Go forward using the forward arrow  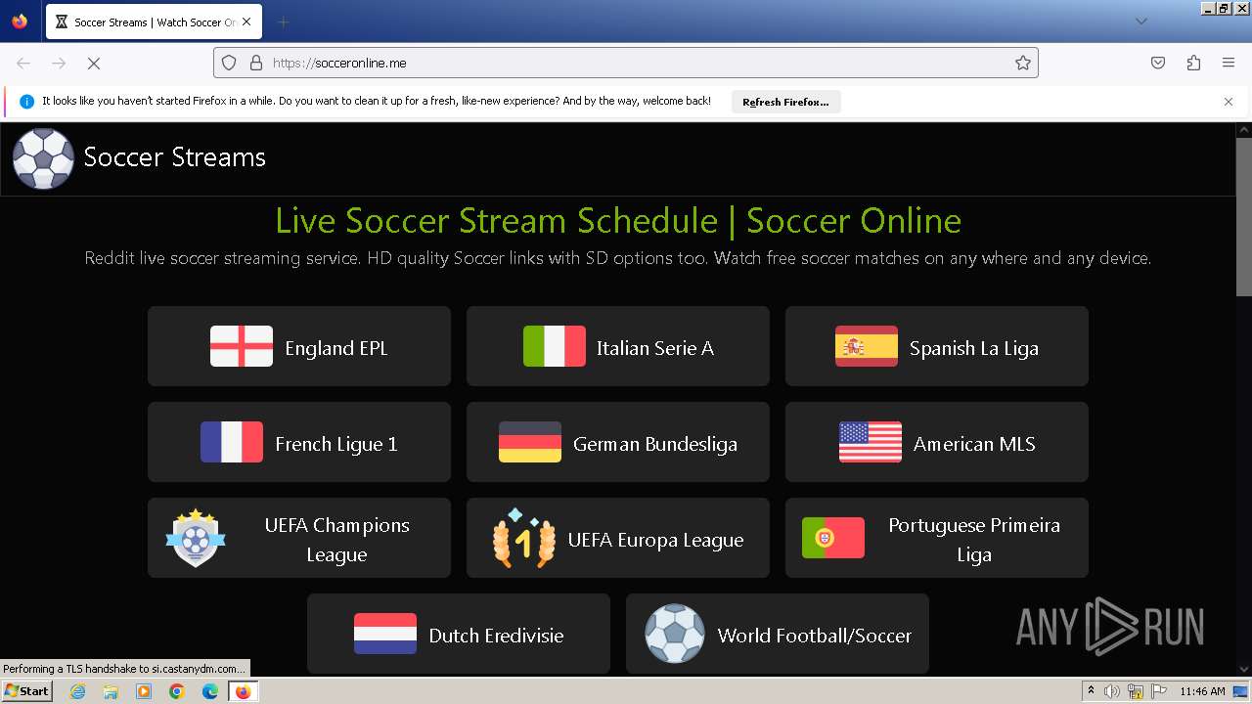click(x=59, y=63)
